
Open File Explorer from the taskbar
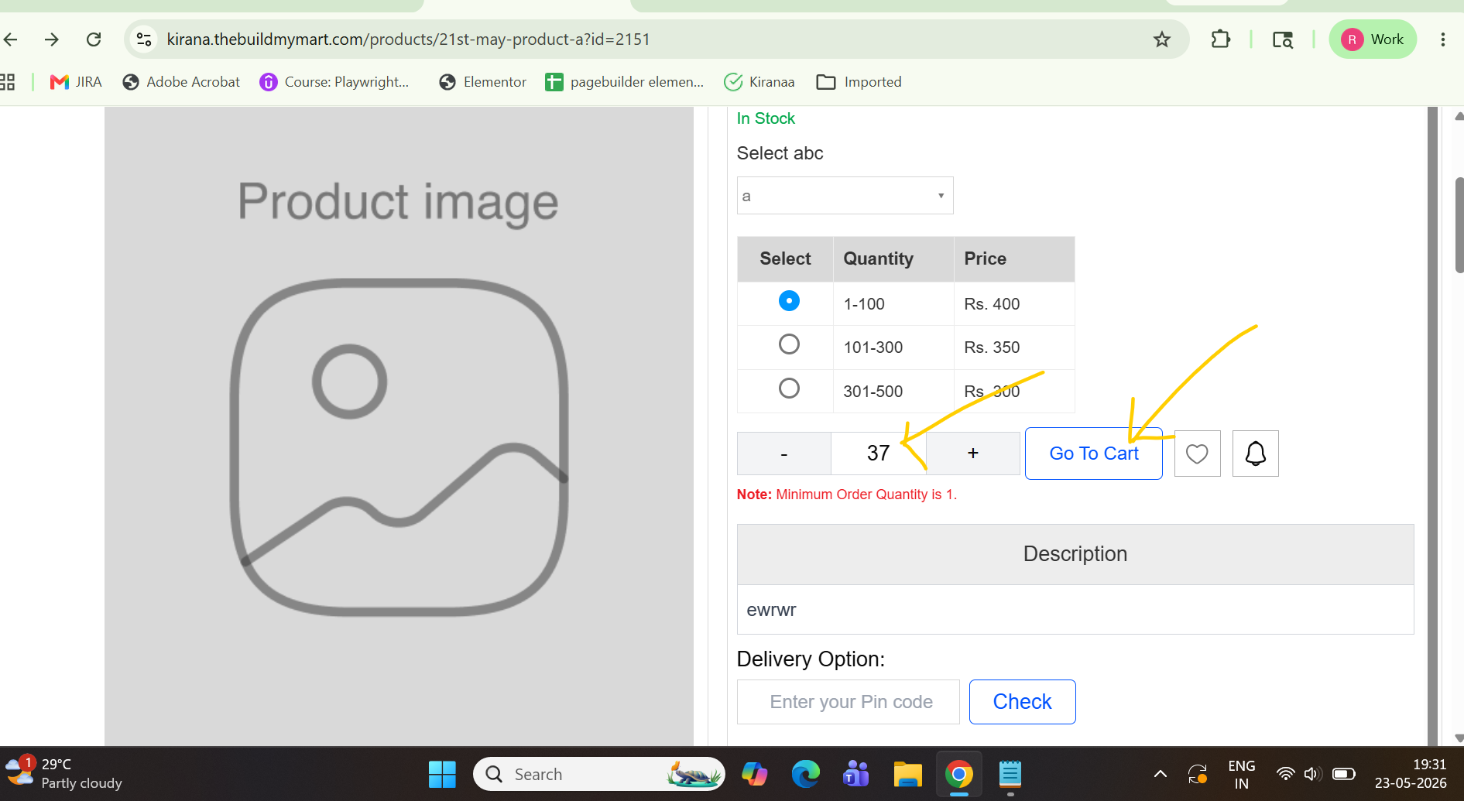[907, 774]
